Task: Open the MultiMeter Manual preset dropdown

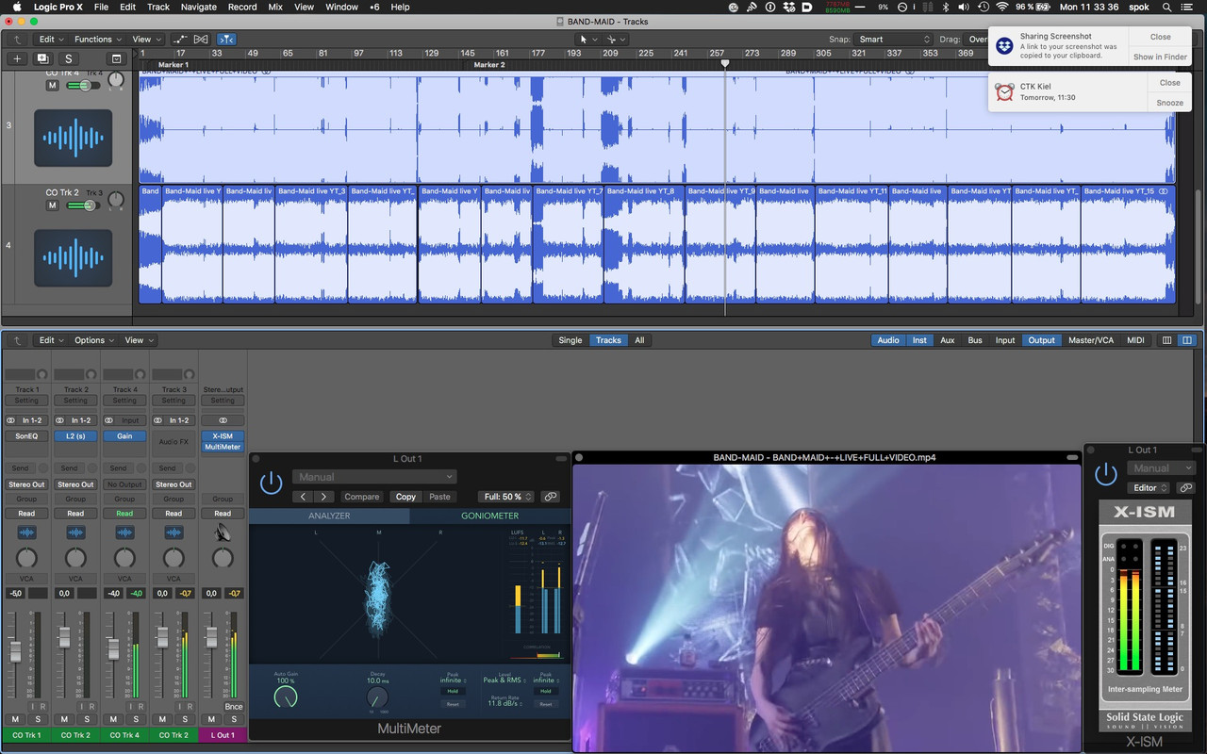Action: click(374, 477)
